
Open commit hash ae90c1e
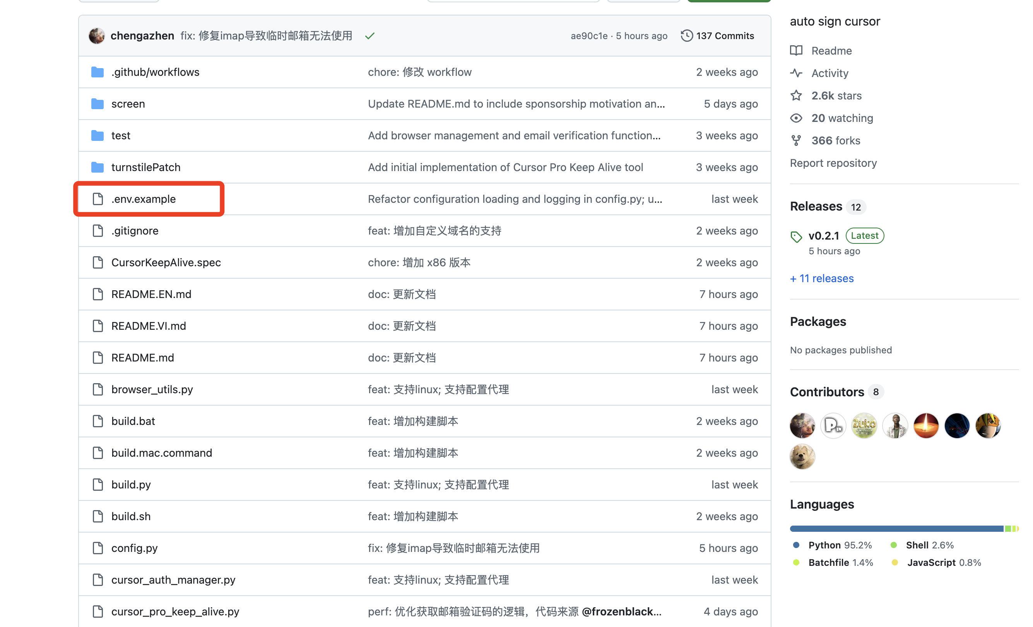[x=588, y=36]
